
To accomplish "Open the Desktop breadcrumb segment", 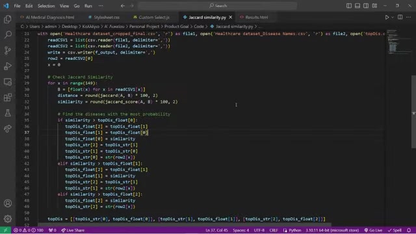I will click(70, 26).
